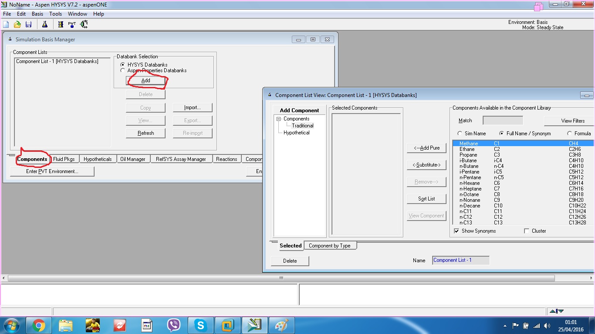Viewport: 595px width, 334px height.
Task: Select the Sim Name radio button
Action: [x=460, y=134]
